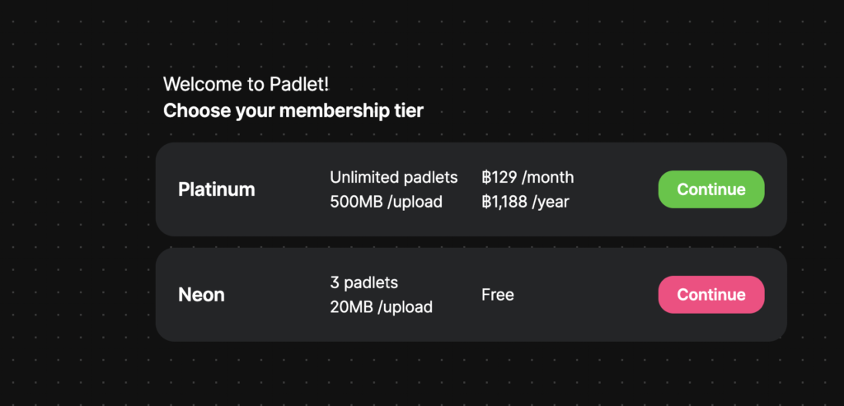Click the "Unlimited padlets" feature text
This screenshot has height=406, width=844.
393,177
